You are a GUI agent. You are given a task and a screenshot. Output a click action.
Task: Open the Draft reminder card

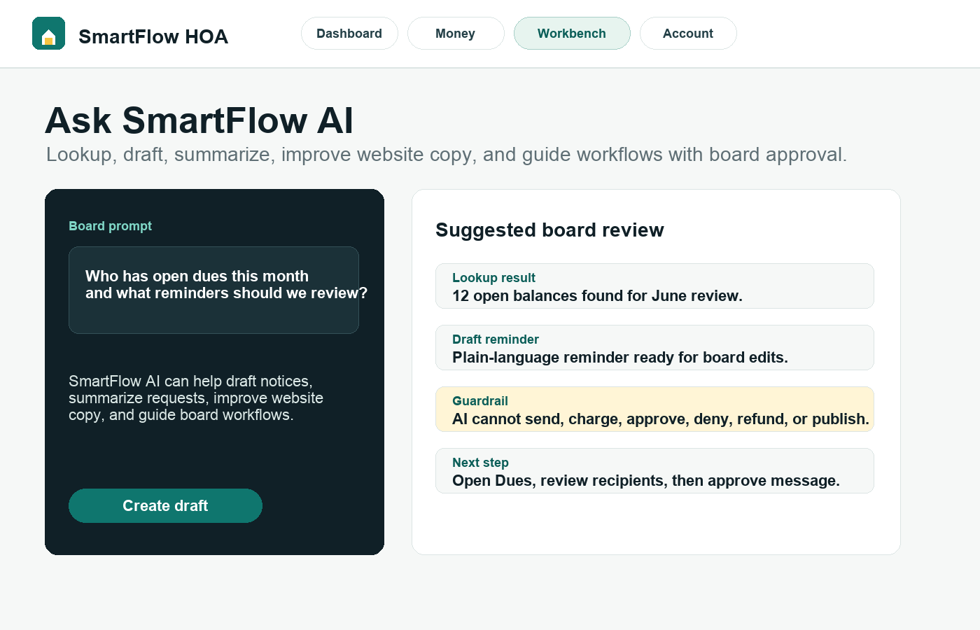tap(654, 348)
